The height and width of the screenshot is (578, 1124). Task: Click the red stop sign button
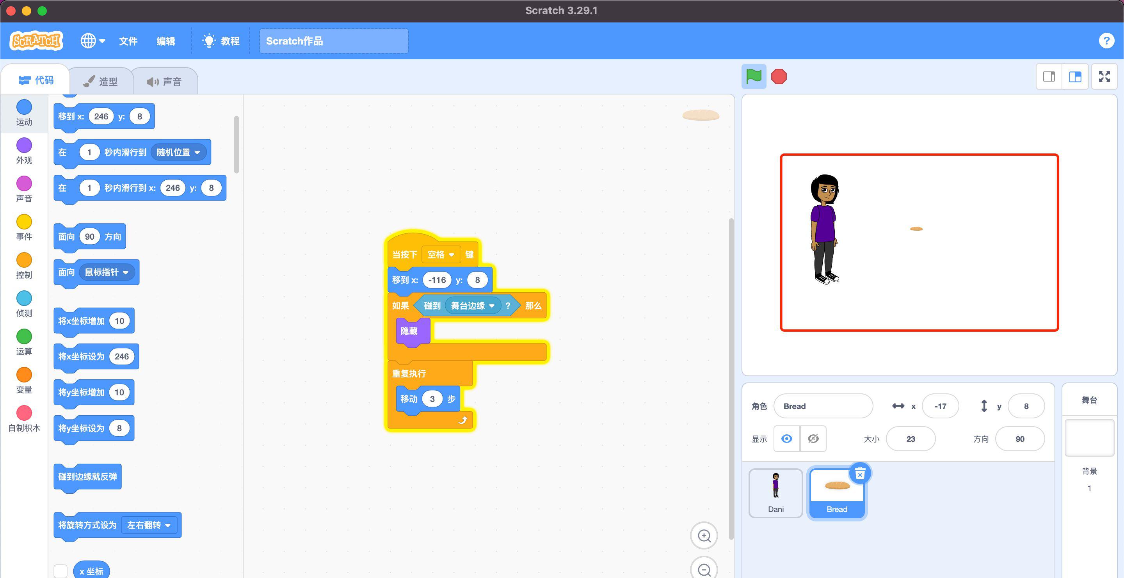(779, 76)
